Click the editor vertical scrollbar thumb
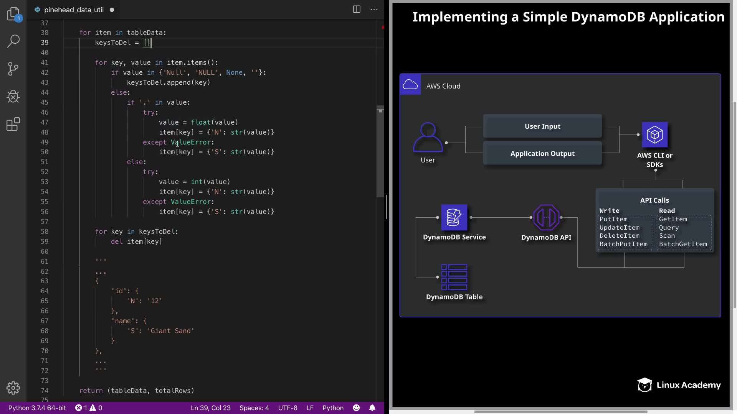The image size is (737, 414). pos(380,151)
